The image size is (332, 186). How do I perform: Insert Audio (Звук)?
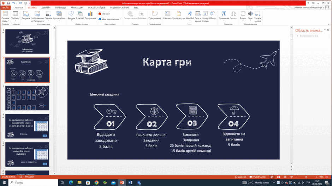click(250, 17)
